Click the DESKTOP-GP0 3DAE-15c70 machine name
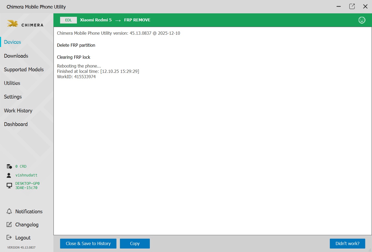Image resolution: width=372 pixels, height=252 pixels. (x=28, y=186)
